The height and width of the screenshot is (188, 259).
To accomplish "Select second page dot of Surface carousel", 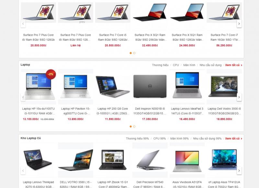I will point(134,53).
